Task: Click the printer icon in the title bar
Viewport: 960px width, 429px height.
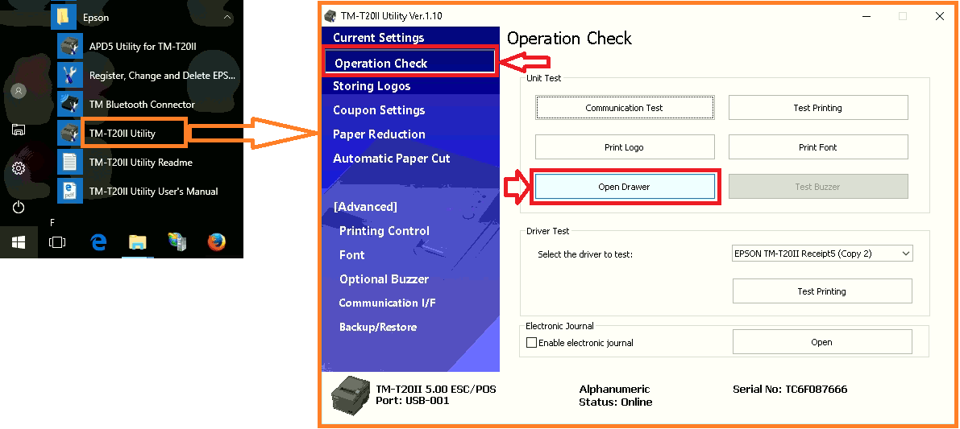Action: click(330, 16)
